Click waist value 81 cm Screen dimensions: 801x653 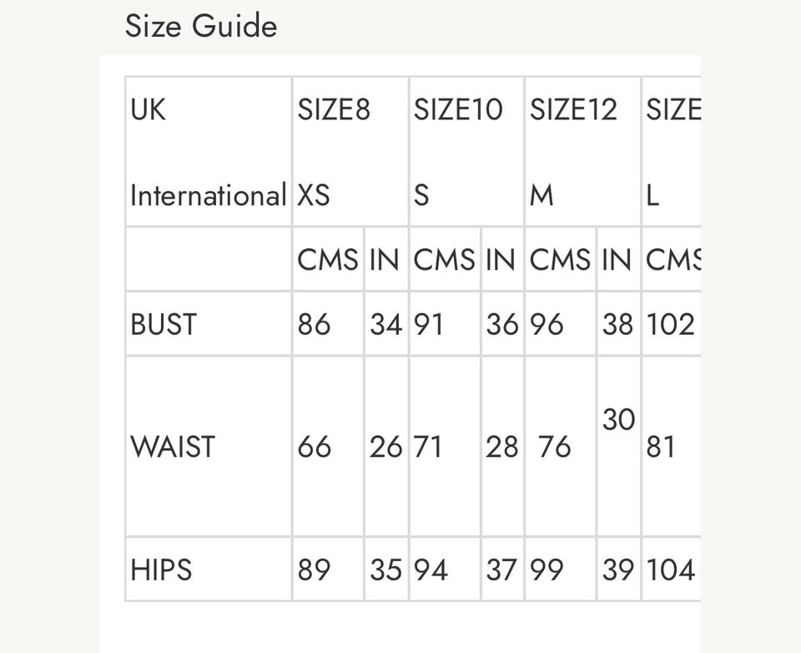click(661, 447)
